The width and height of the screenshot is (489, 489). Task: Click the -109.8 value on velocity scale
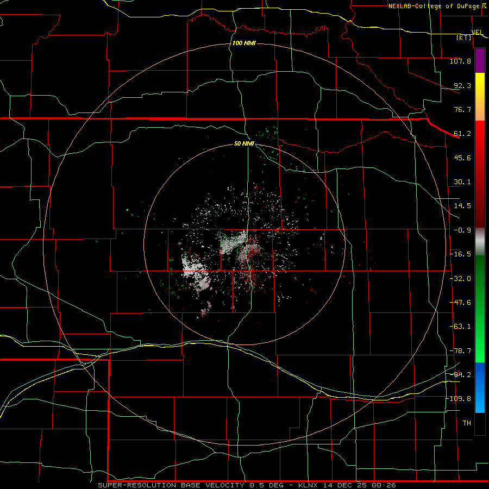click(x=460, y=399)
